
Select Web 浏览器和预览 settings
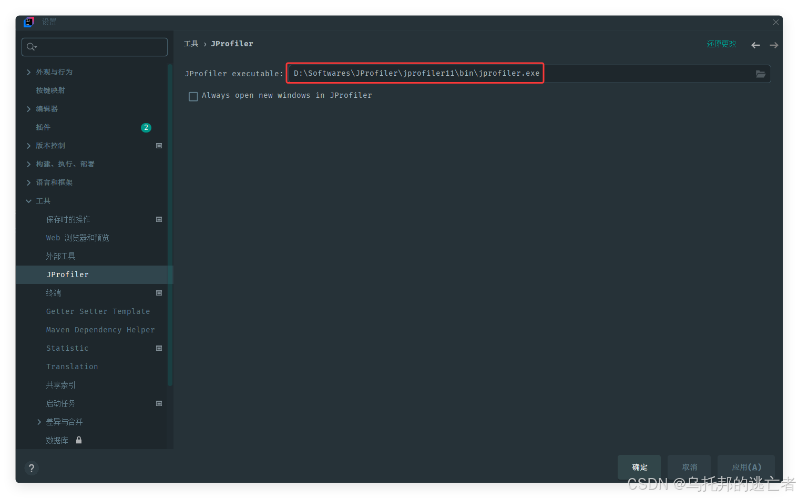point(77,238)
